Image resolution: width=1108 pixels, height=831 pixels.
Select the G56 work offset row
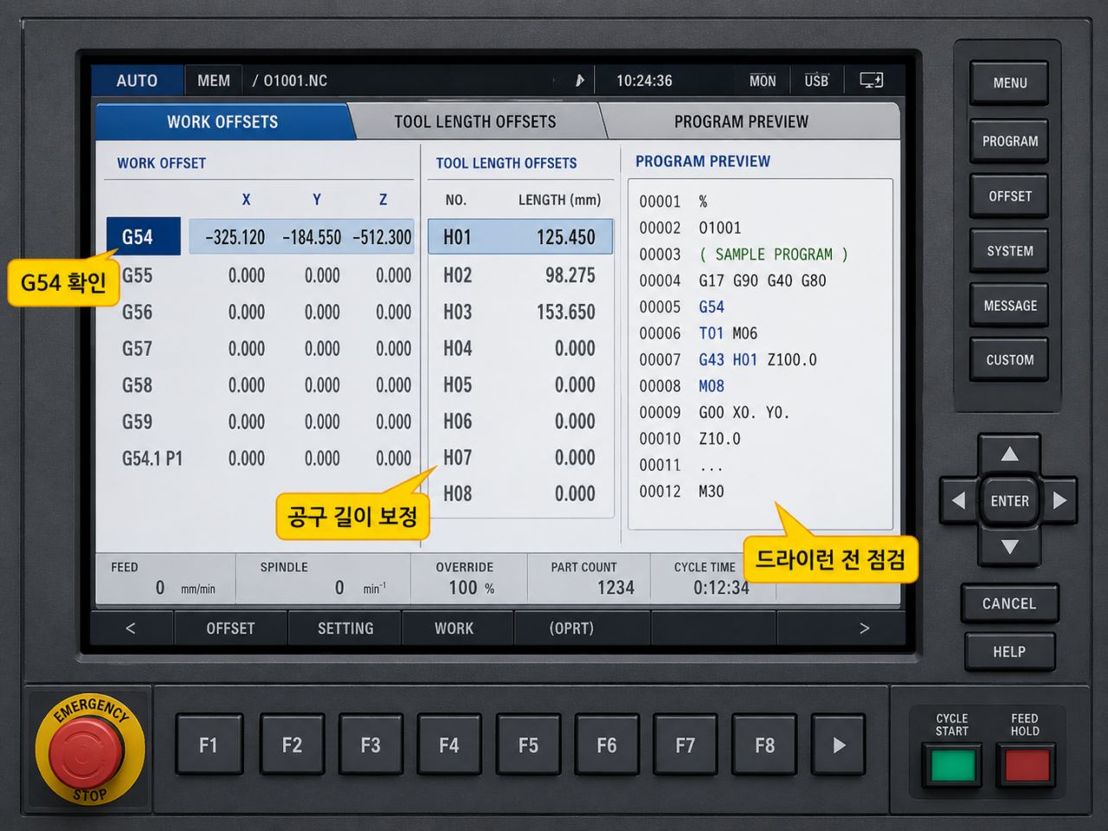point(260,312)
